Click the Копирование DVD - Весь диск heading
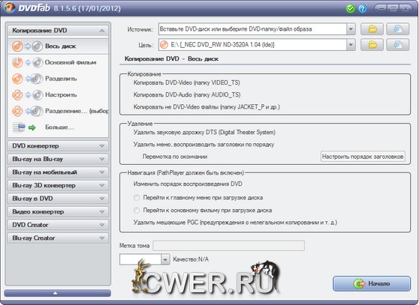 (x=171, y=59)
